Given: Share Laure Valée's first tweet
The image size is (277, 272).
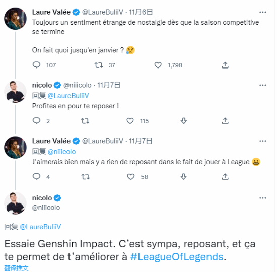Looking at the screenshot, I should pos(225,65).
